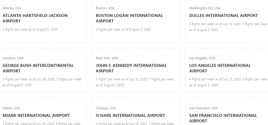Select the "Chicago, USA" city label
The image size is (268, 125).
coord(106,108)
